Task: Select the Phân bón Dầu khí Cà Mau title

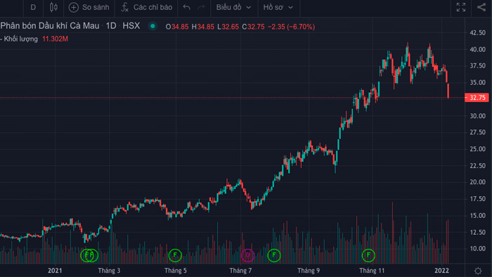Action: tap(50, 26)
